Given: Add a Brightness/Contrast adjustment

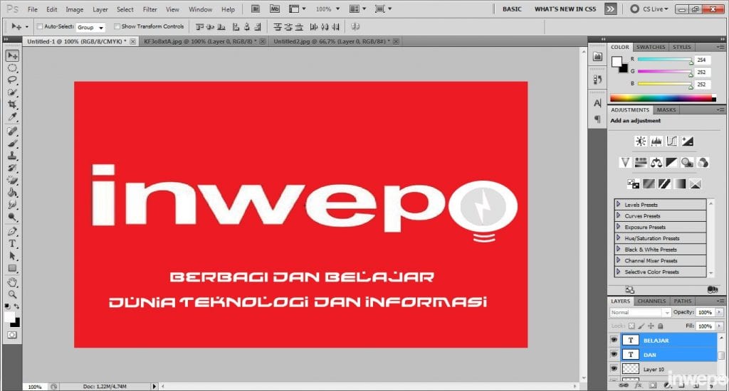Looking at the screenshot, I should (x=641, y=141).
